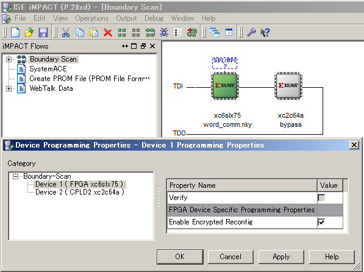Cancel the programming properties dialog
This screenshot has height=272, width=364.
point(230,257)
